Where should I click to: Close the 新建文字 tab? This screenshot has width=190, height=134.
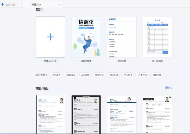click(59, 4)
